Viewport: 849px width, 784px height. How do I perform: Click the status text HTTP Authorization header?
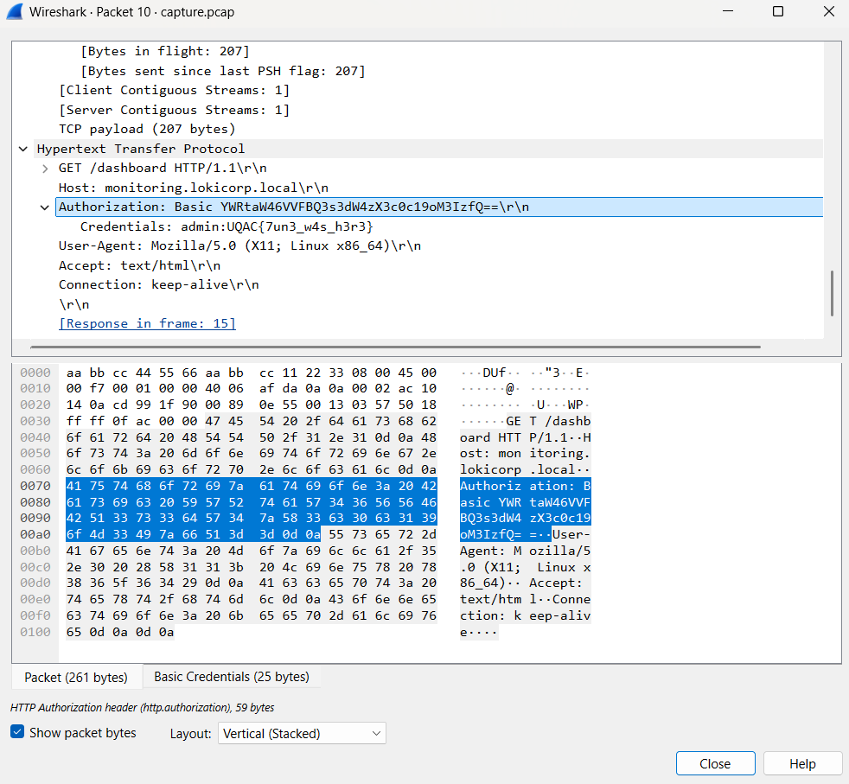pyautogui.click(x=142, y=707)
